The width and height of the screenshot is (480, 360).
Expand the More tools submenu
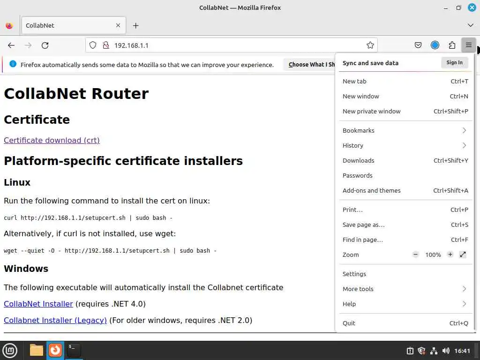[405, 289]
